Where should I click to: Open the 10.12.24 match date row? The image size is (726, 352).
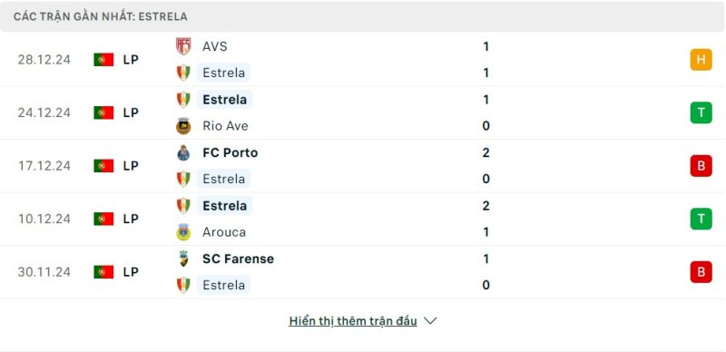[362, 219]
